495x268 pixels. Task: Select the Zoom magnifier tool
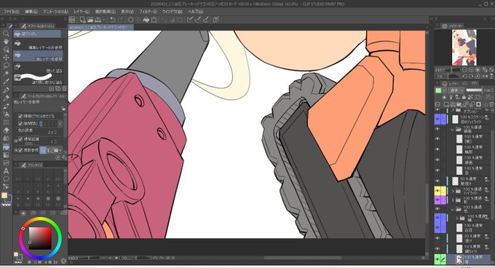(x=6, y=33)
